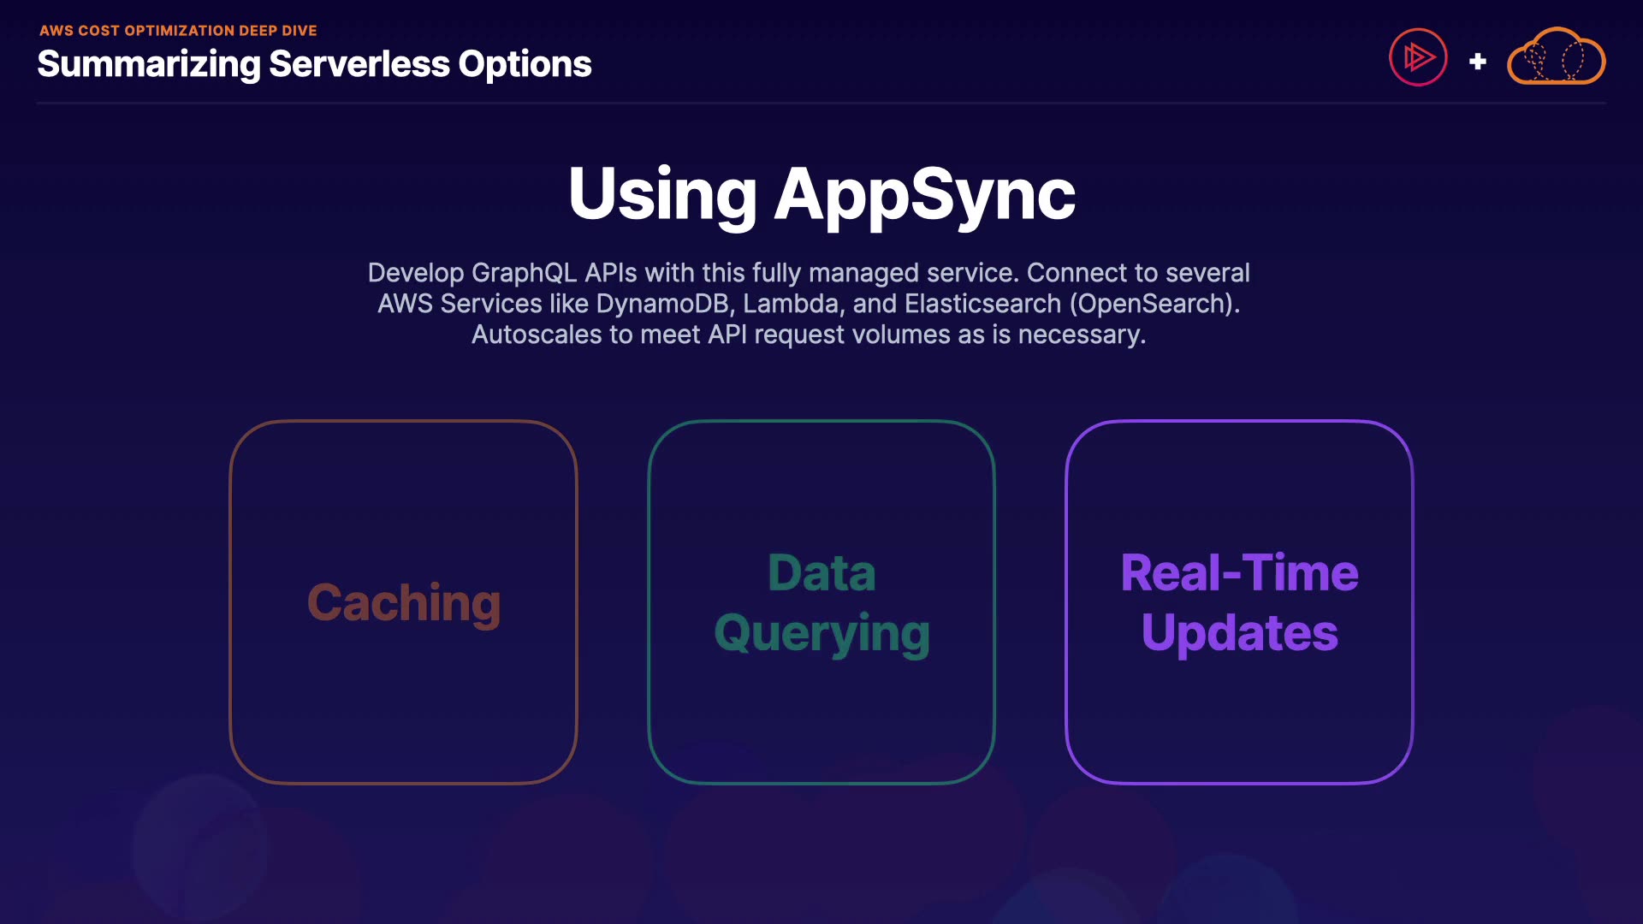Click the (OpenSearch) text in parentheses
This screenshot has width=1643, height=924.
tap(1152, 304)
